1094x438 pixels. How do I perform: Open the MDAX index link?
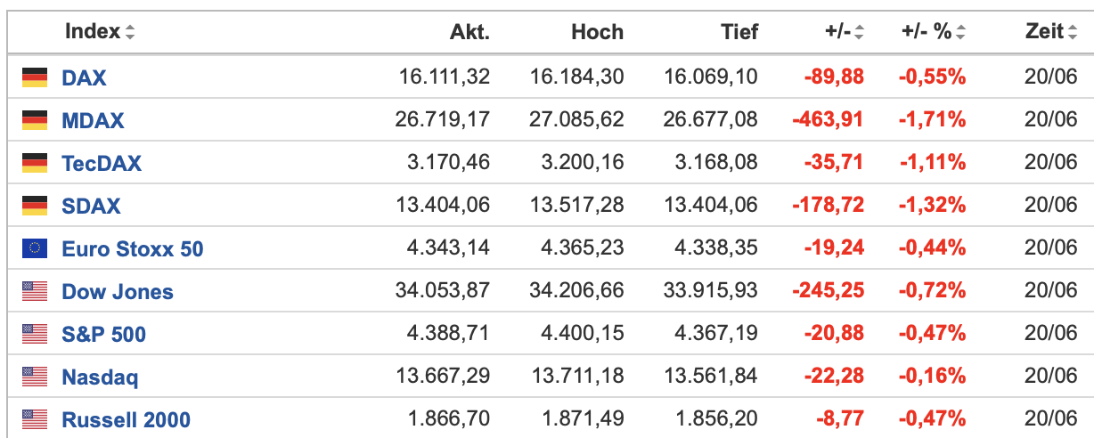click(93, 120)
